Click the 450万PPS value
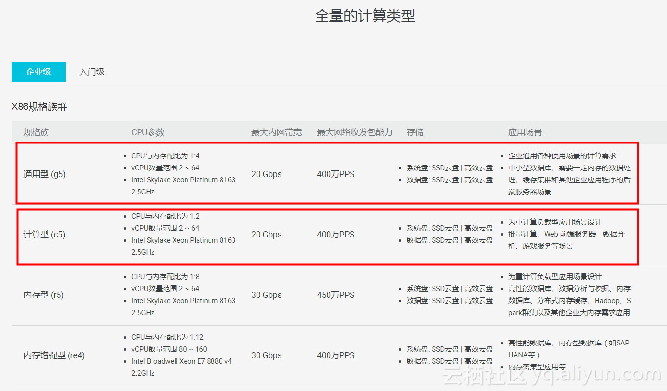The image size is (667, 391). coord(336,295)
